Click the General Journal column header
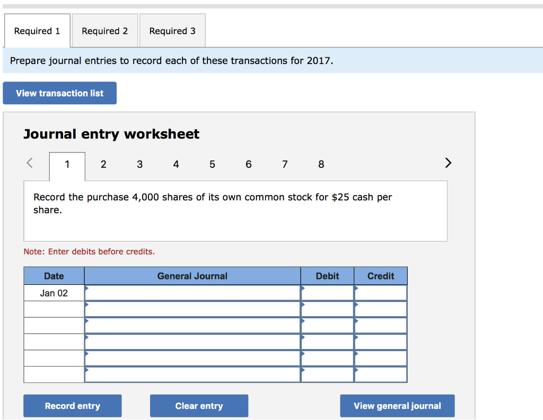The image size is (543, 420). click(192, 276)
